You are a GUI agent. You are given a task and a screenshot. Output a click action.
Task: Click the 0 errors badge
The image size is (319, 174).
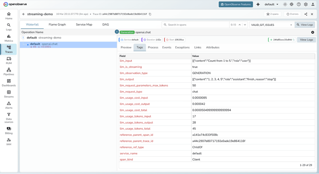click(292, 14)
